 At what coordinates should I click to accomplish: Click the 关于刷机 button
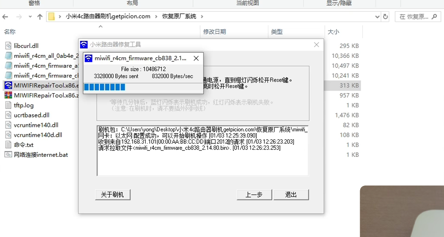tap(112, 195)
